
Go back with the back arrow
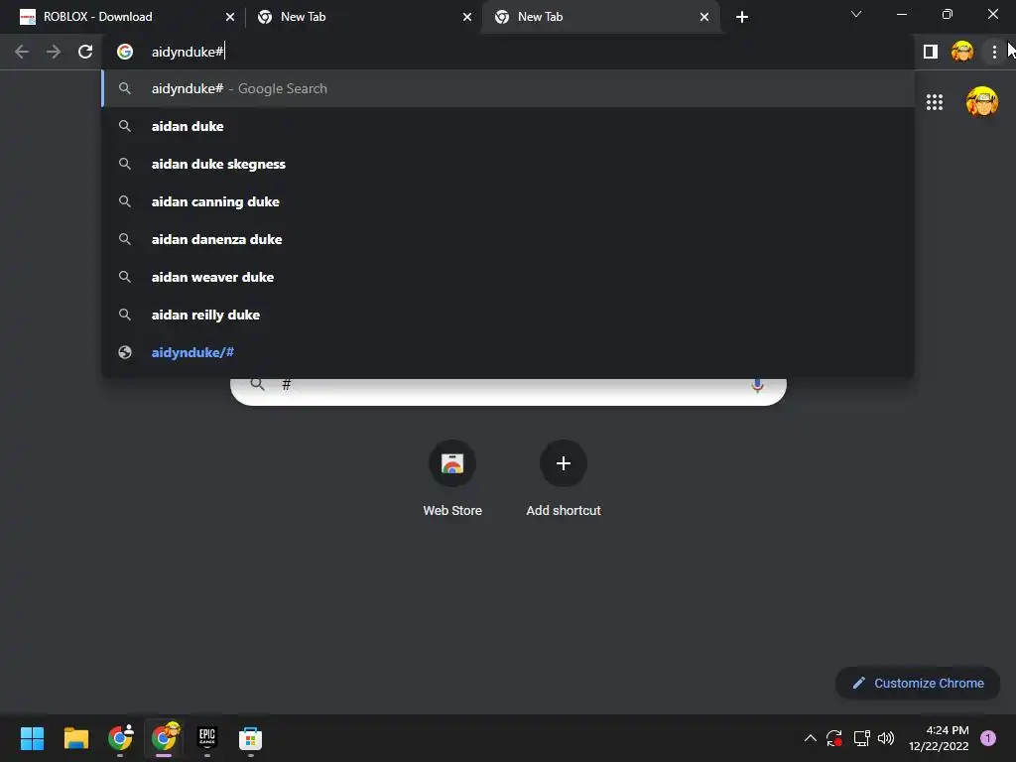[22, 52]
